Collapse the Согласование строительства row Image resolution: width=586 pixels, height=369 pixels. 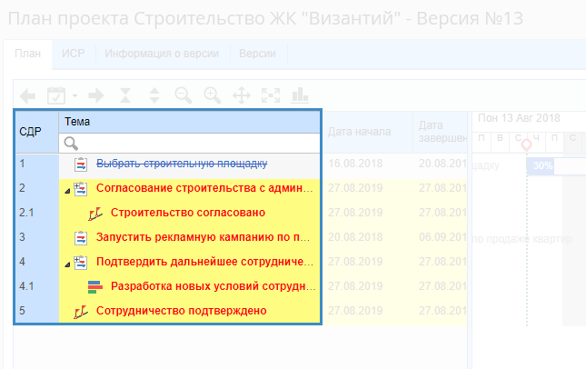[x=67, y=191]
